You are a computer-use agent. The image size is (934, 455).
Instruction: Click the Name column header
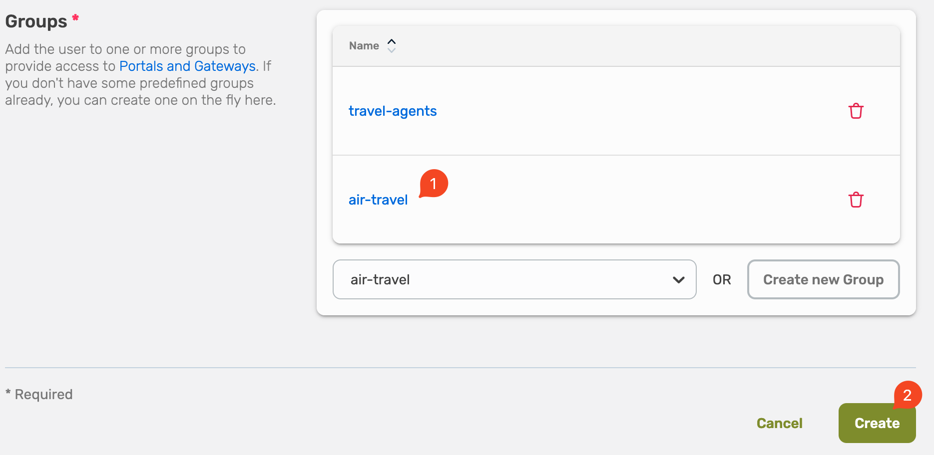364,45
